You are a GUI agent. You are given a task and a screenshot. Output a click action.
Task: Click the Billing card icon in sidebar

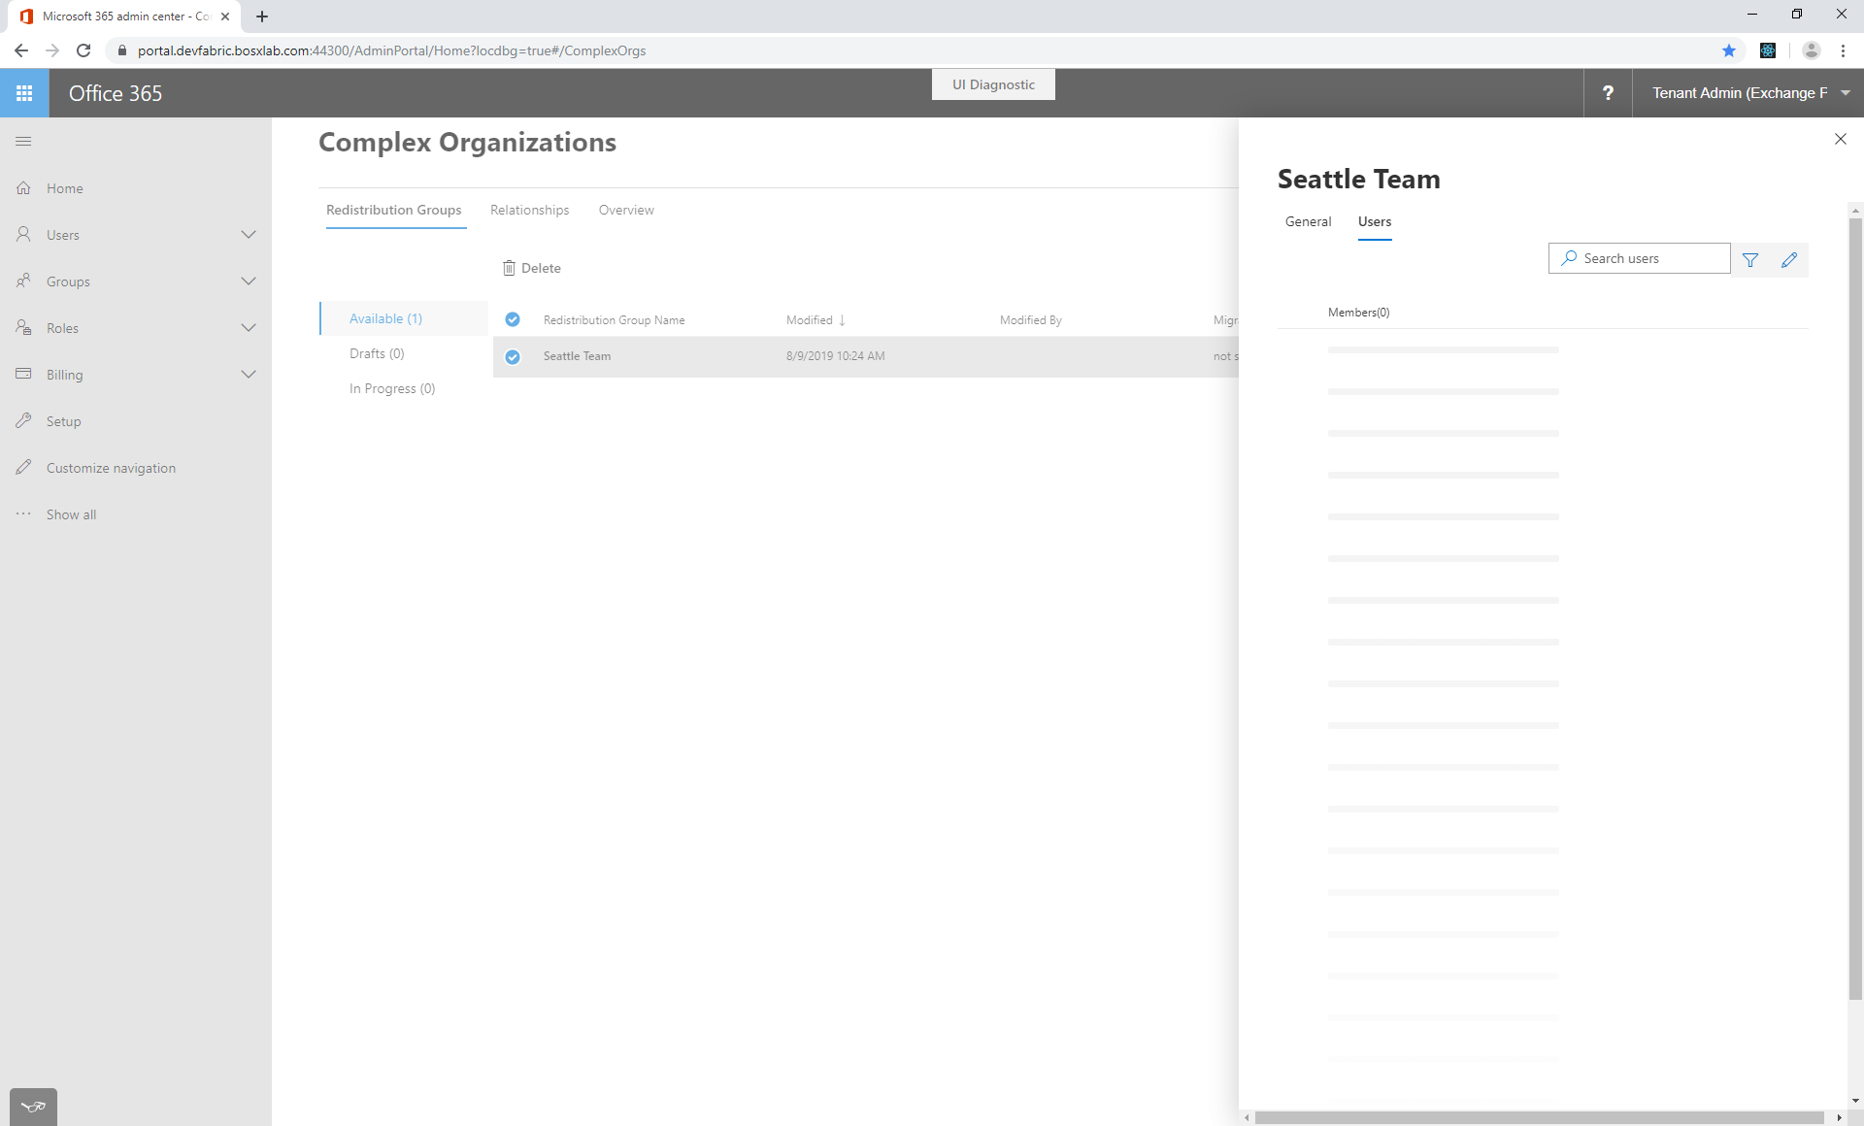pos(23,375)
